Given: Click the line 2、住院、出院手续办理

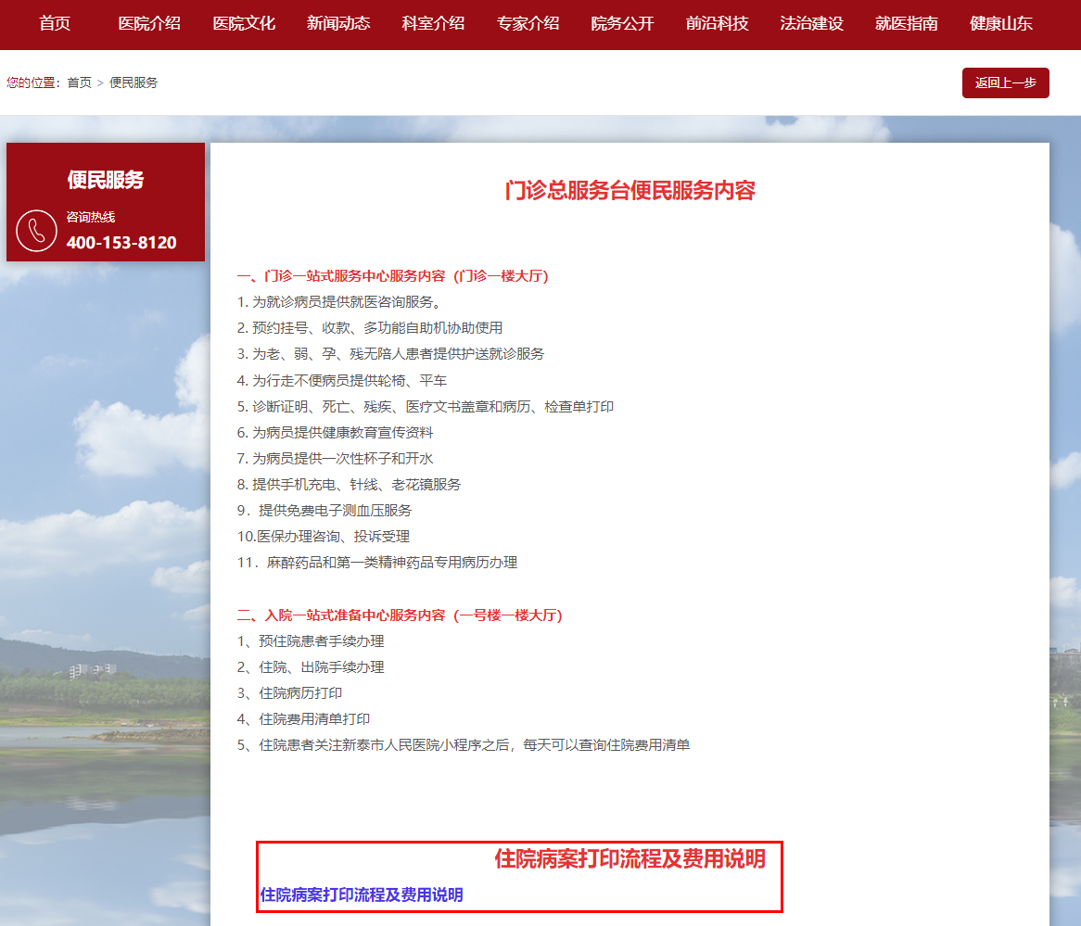Looking at the screenshot, I should click(x=311, y=667).
